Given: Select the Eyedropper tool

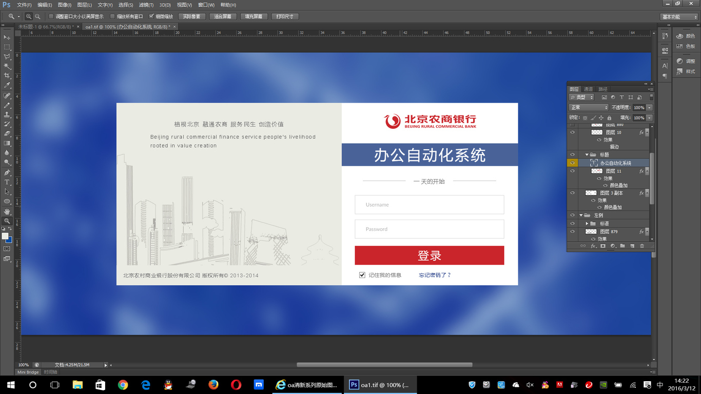Looking at the screenshot, I should click(7, 86).
